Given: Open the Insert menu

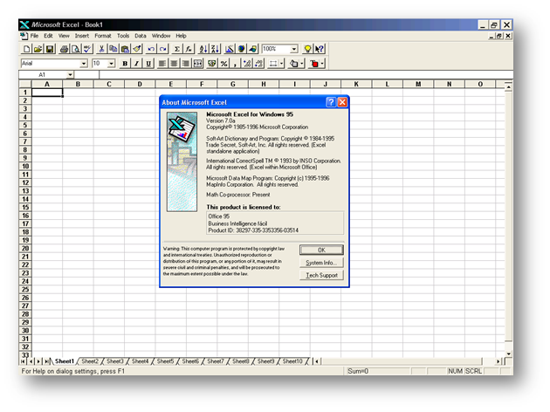Looking at the screenshot, I should click(x=82, y=36).
